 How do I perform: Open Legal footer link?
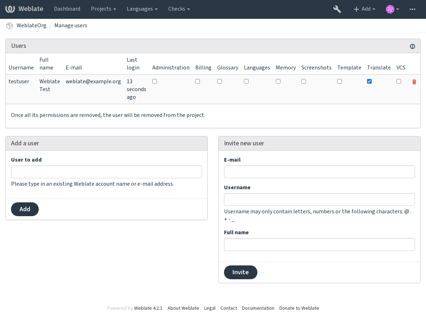click(210, 308)
